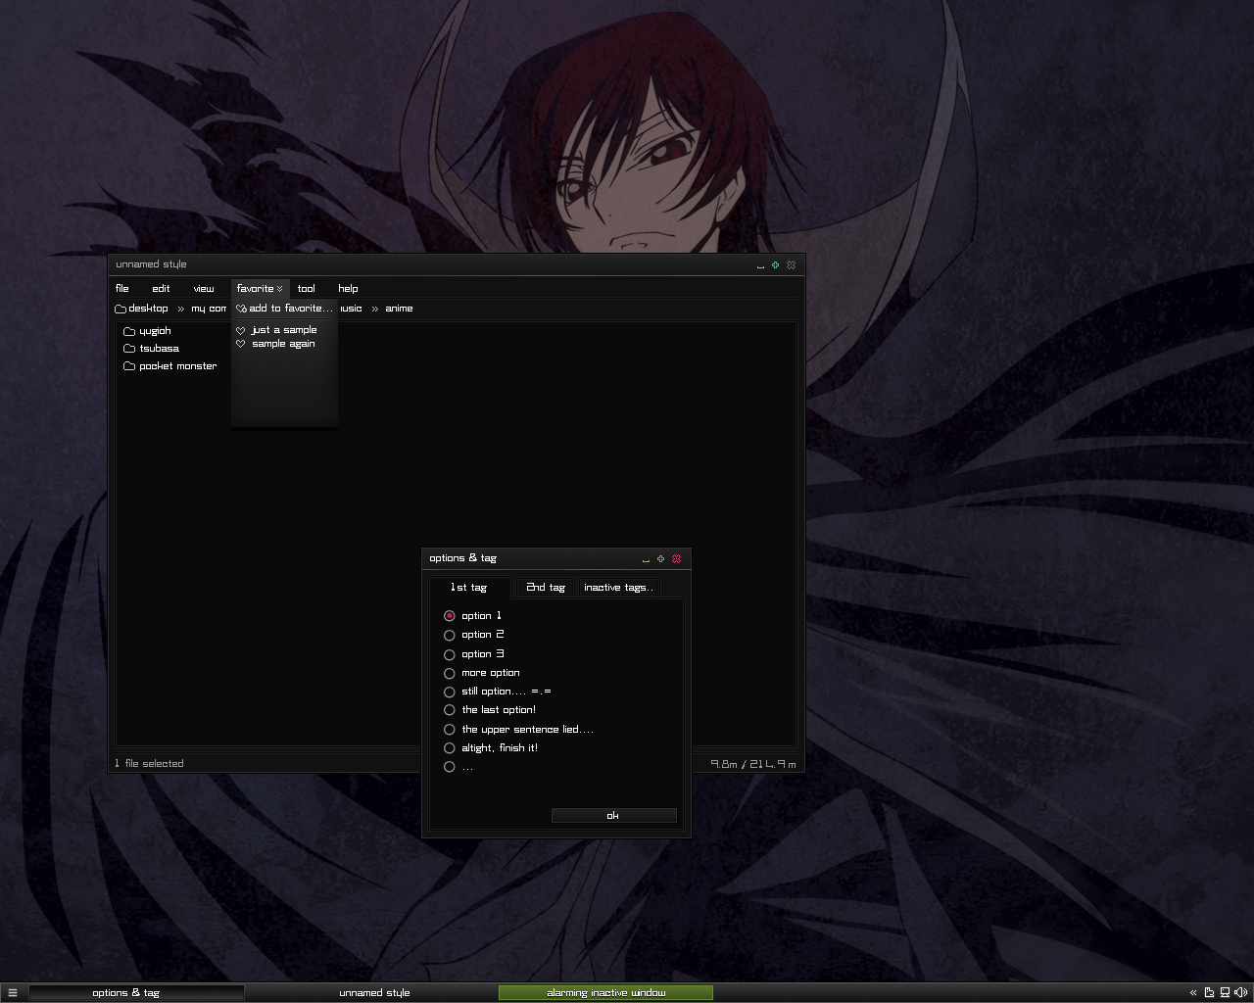1254x1003 pixels.
Task: Open the yugioh folder icon
Action: (x=129, y=331)
